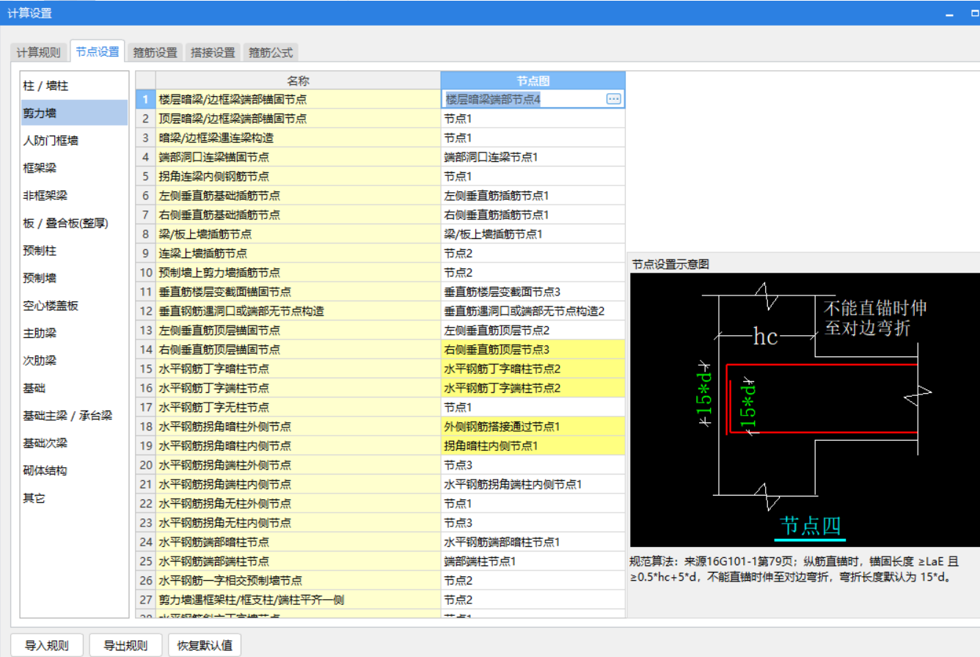The image size is (980, 657).
Task: Switch to the 计算规则 tab
Action: pyautogui.click(x=39, y=53)
